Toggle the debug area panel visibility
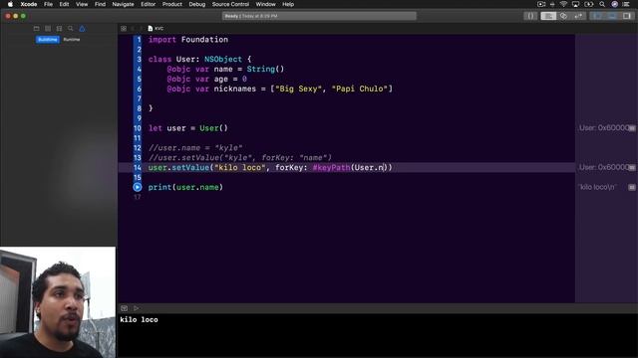638x358 pixels. [x=611, y=16]
